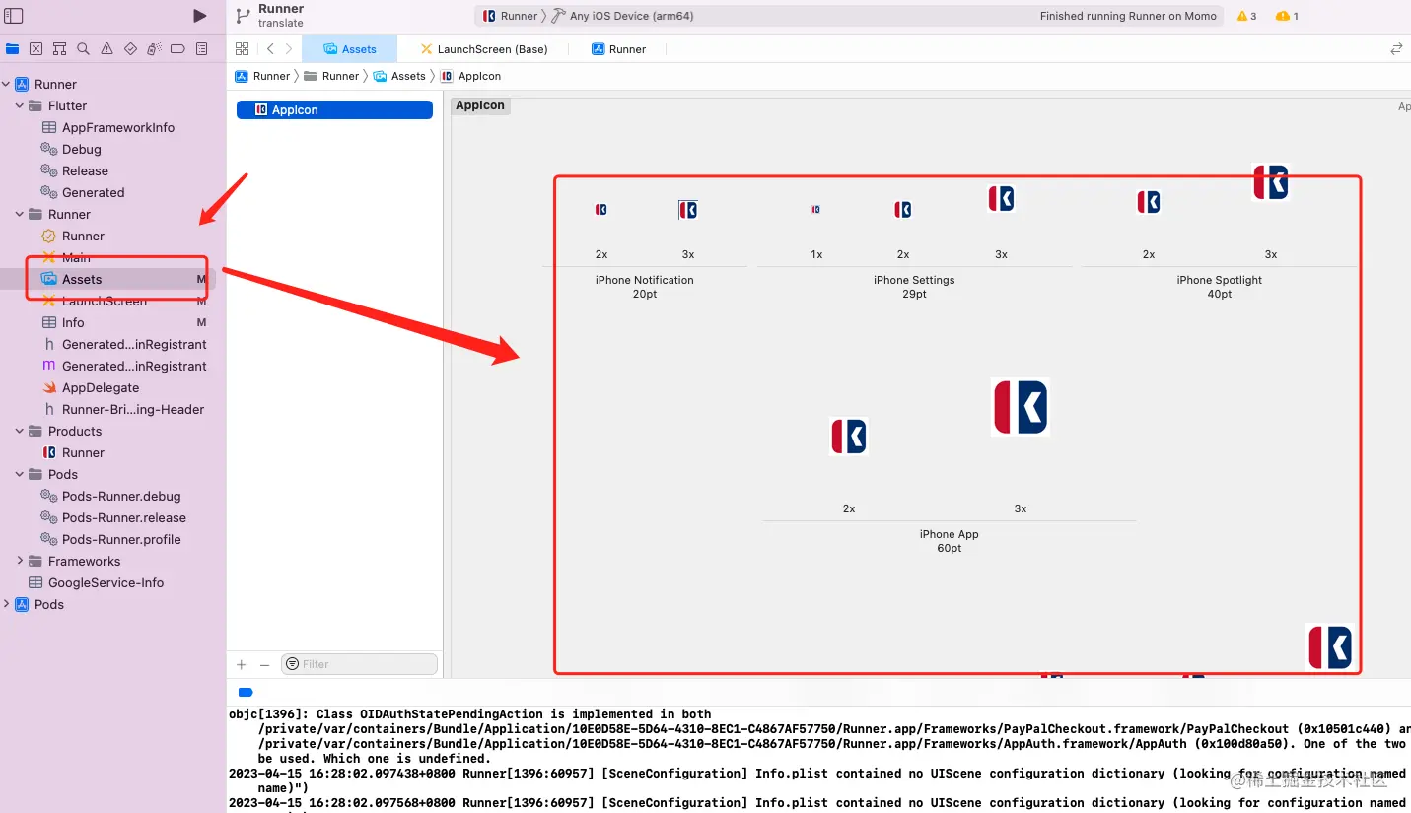Viewport: 1411px width, 813px height.
Task: Select iPhone App 60pt 3x icon
Action: [x=1021, y=407]
